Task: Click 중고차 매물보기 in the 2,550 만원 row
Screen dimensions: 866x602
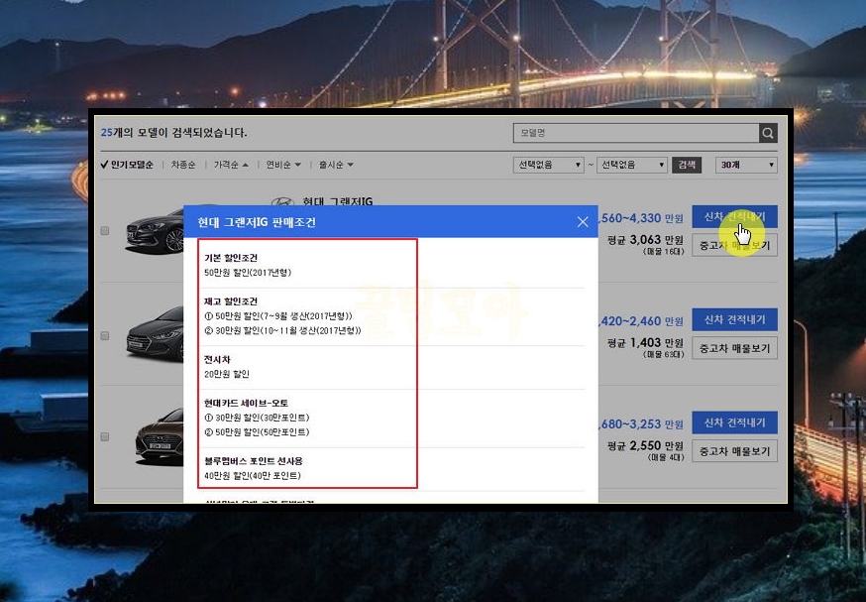Action: 734,451
